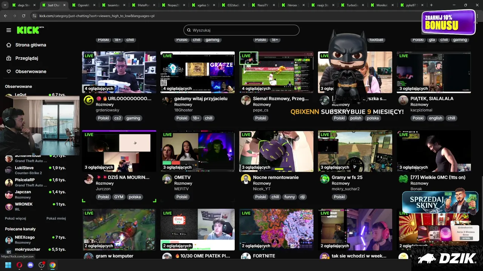Click the Wyszukaj search field

pyautogui.click(x=241, y=30)
